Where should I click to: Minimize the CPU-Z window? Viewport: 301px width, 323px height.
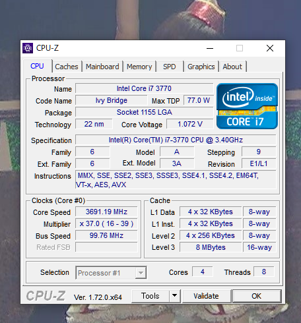210,48
